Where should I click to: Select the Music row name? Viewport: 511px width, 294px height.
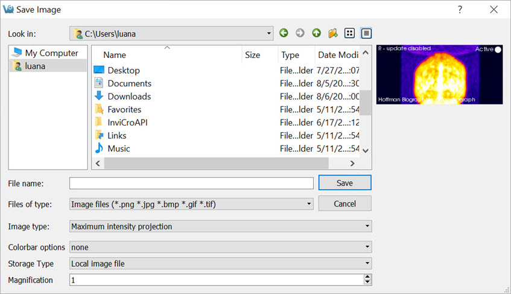[x=119, y=149]
